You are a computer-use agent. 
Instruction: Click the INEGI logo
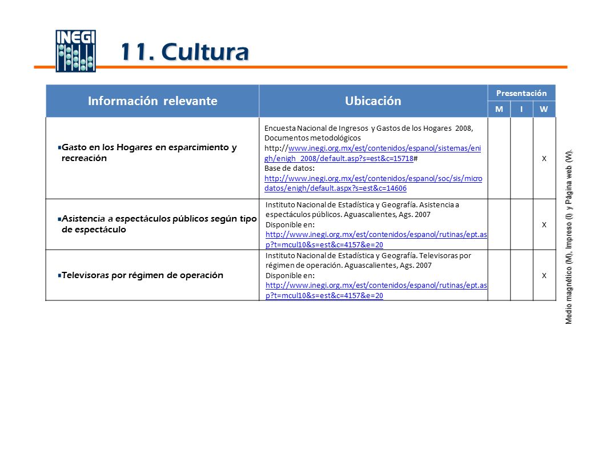[75, 51]
